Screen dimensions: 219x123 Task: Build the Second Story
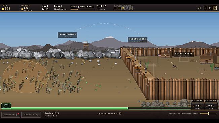(138, 40)
